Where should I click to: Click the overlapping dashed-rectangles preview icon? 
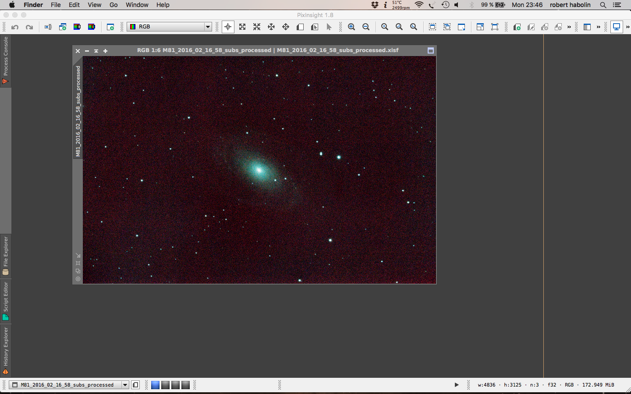447,27
